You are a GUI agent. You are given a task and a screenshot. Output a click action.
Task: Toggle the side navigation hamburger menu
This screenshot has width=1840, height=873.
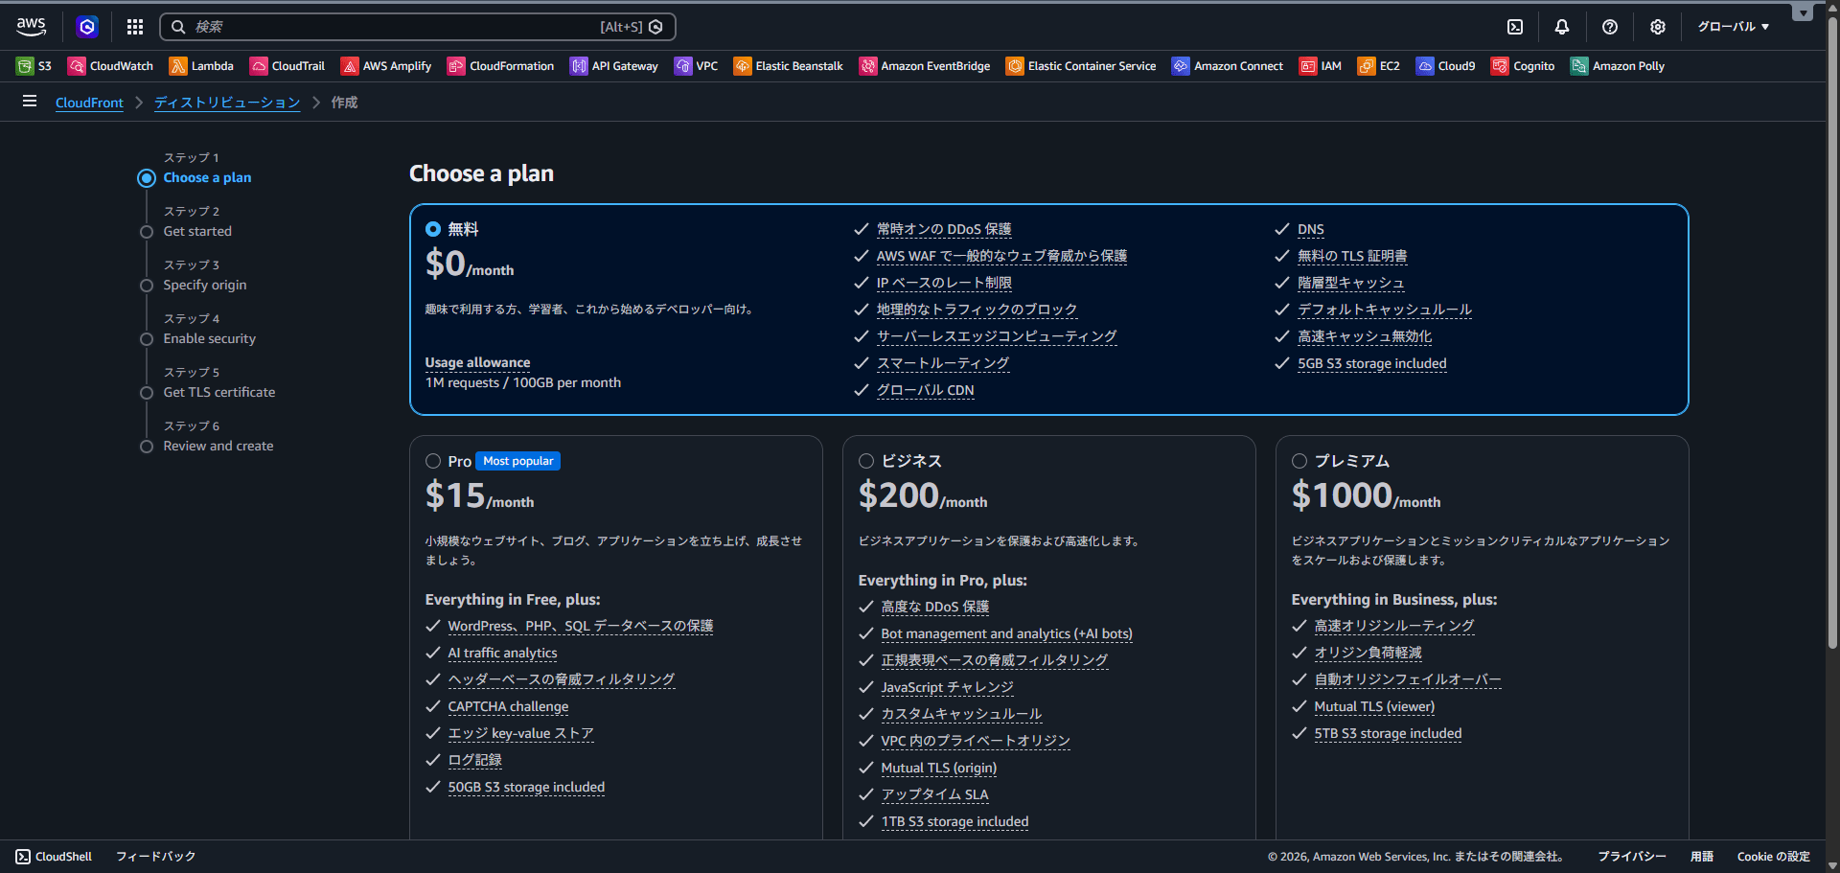tap(30, 102)
